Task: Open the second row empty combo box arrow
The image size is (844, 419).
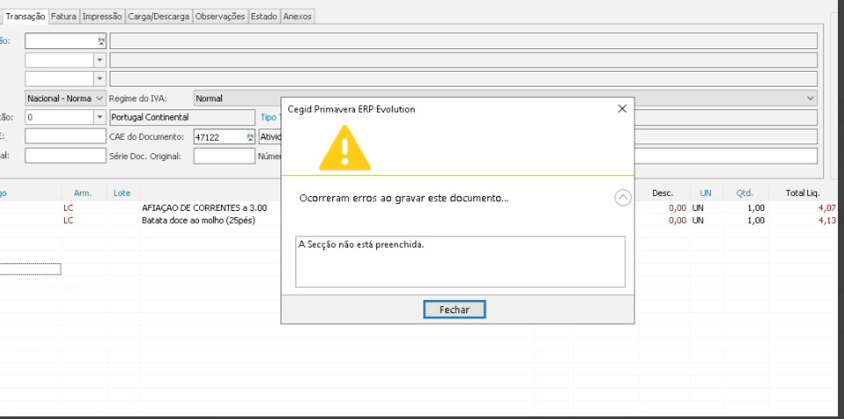Action: pos(99,60)
